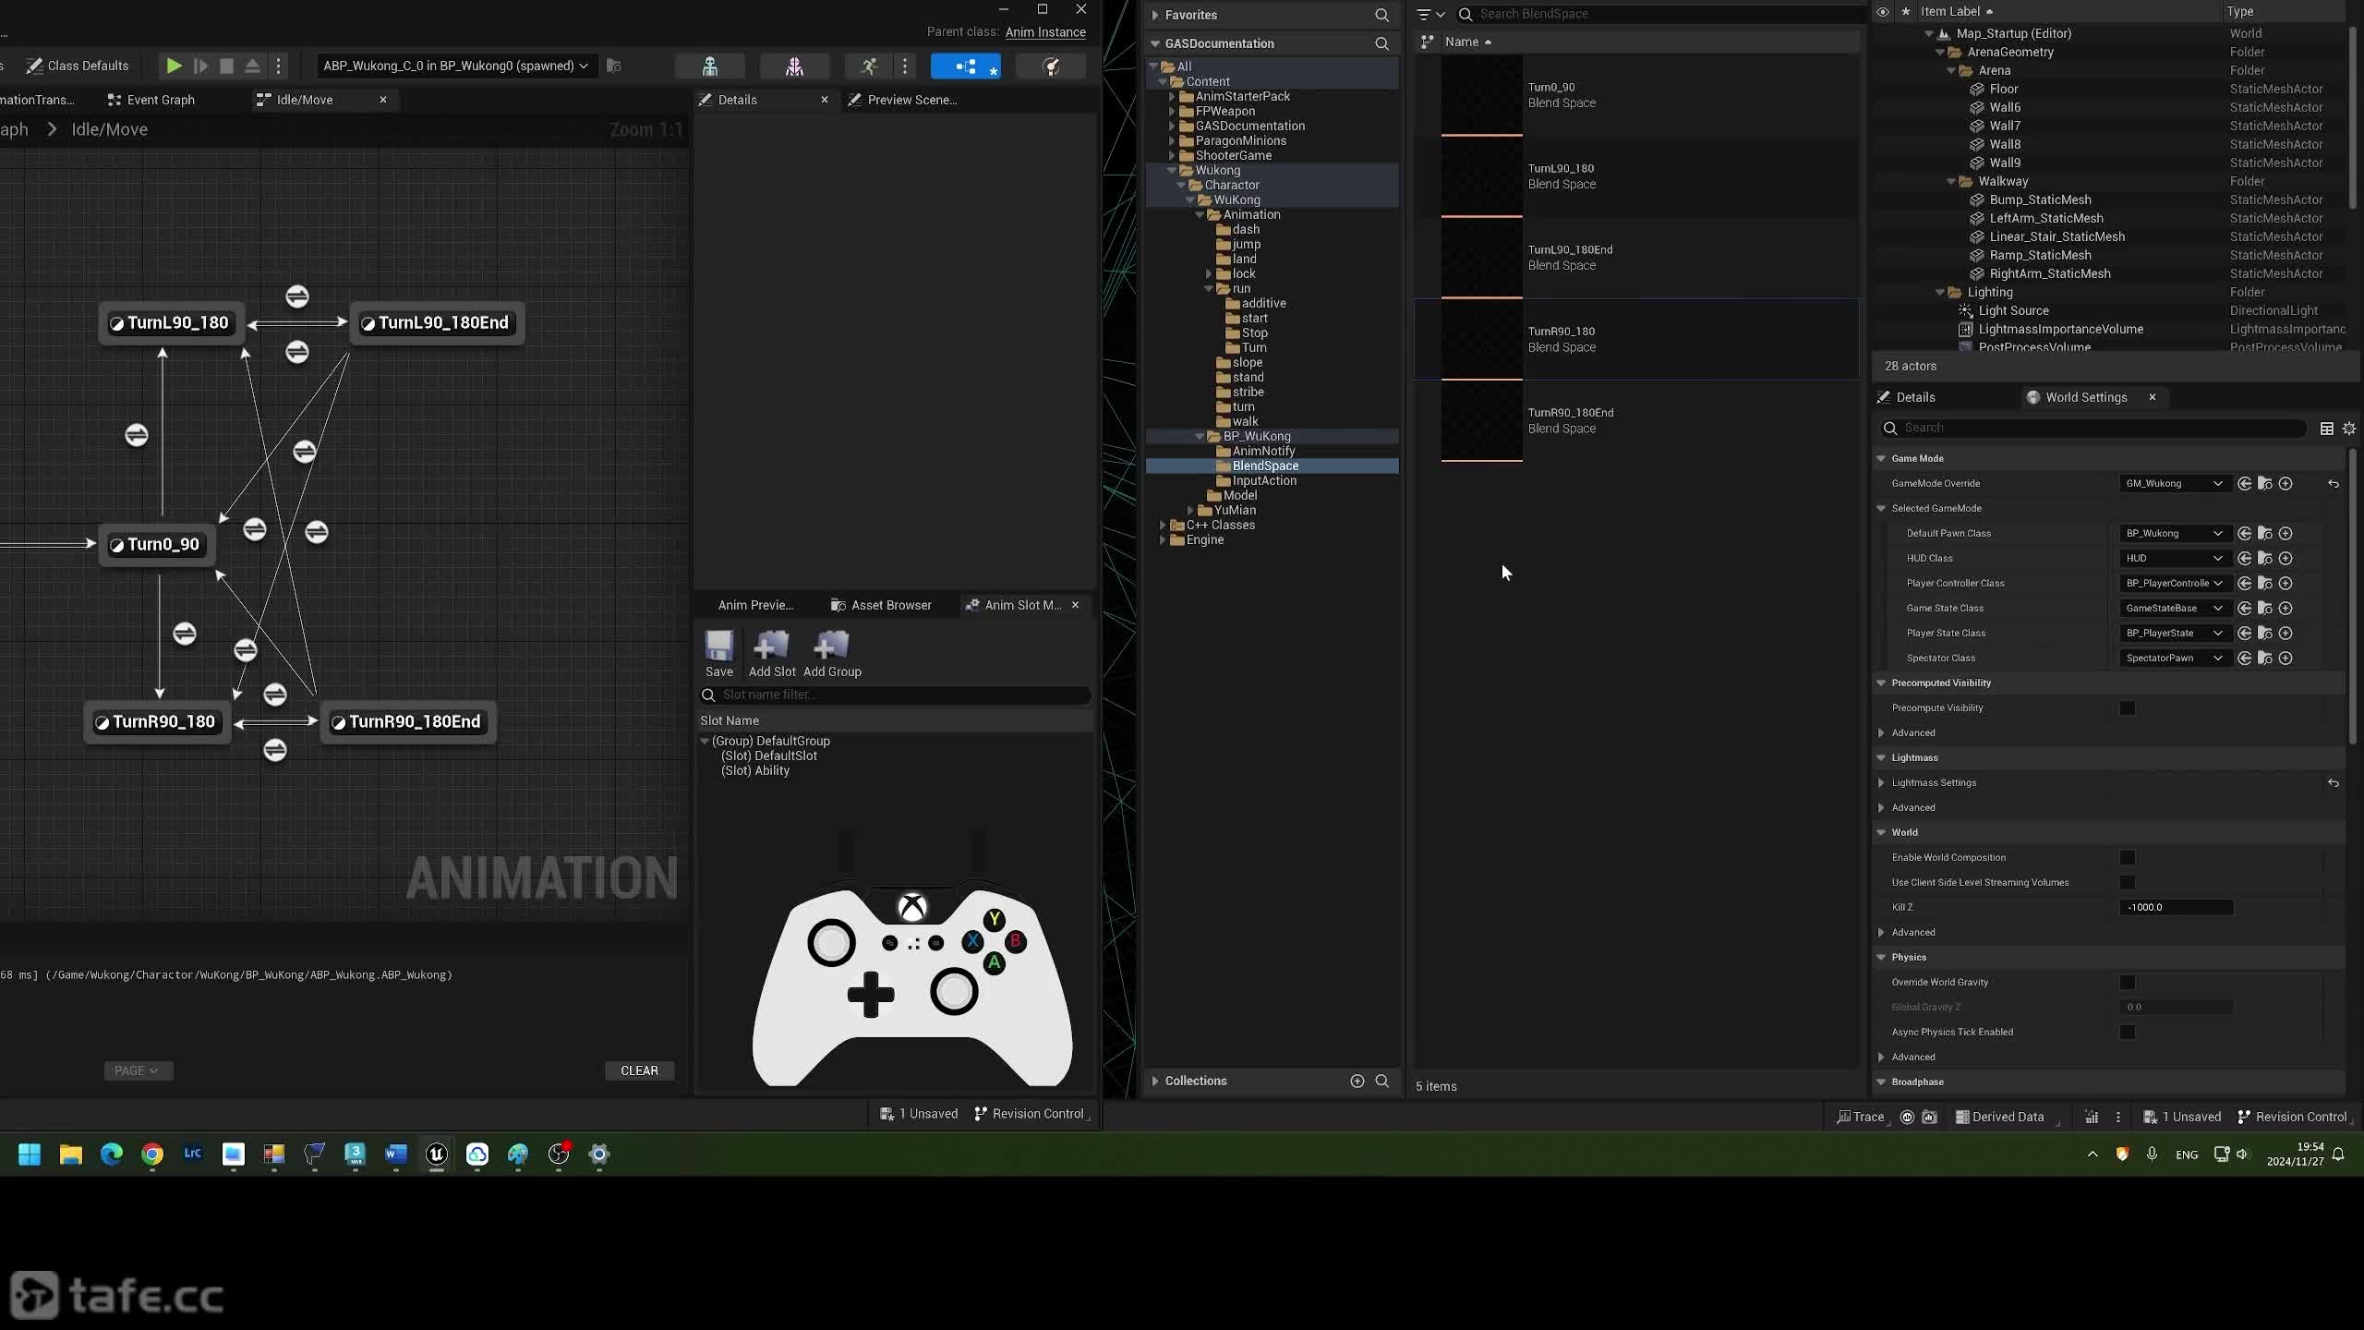The width and height of the screenshot is (2364, 1330).
Task: Open Chrome from the Windows taskbar
Action: [152, 1154]
